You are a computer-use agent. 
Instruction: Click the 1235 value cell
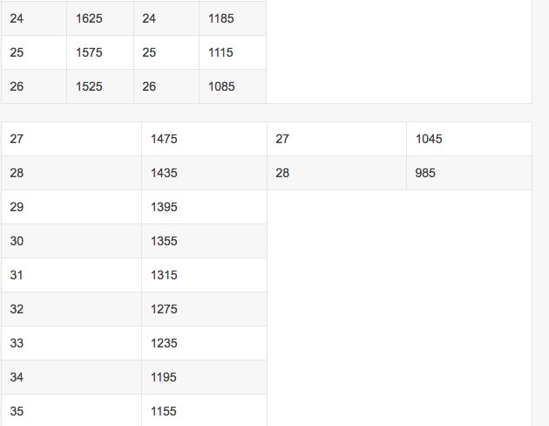[203, 343]
